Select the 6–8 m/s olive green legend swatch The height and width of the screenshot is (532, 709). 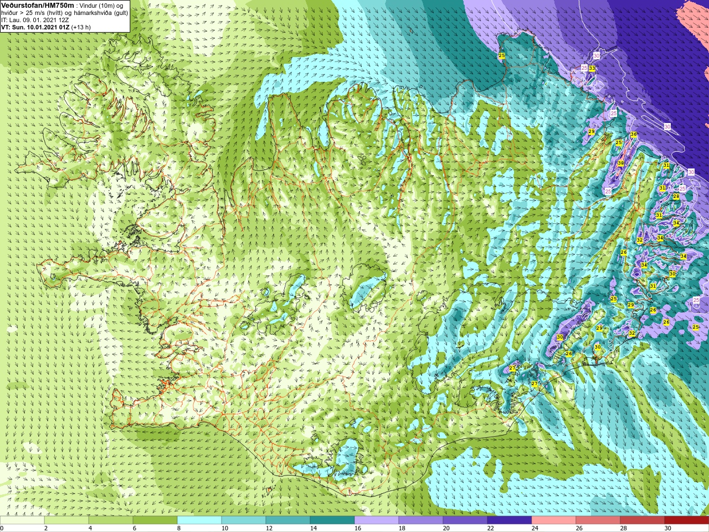155,520
